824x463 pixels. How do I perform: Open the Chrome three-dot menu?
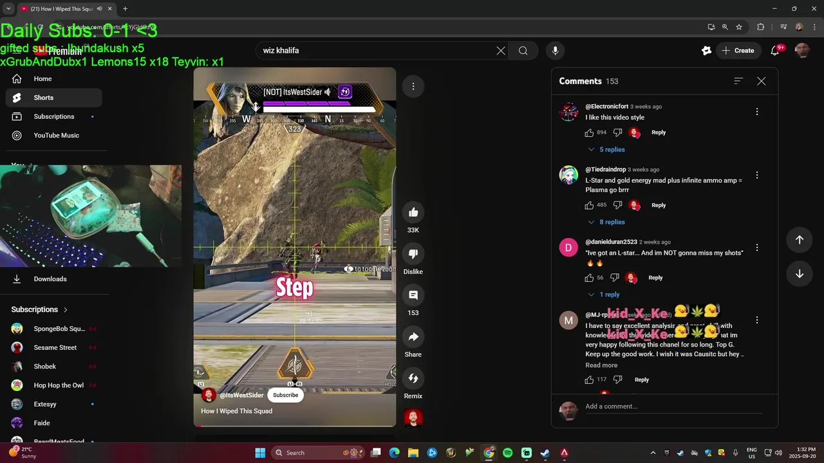pos(814,27)
